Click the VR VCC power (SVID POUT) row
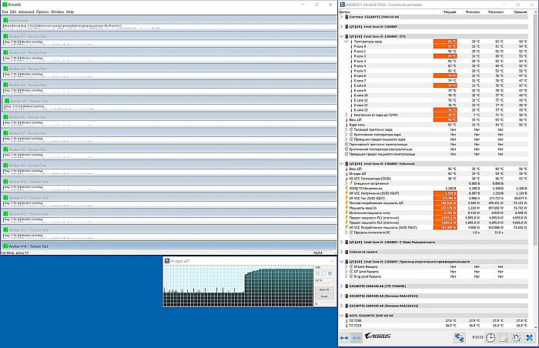Screen dimensions: 539x348 click(436, 228)
